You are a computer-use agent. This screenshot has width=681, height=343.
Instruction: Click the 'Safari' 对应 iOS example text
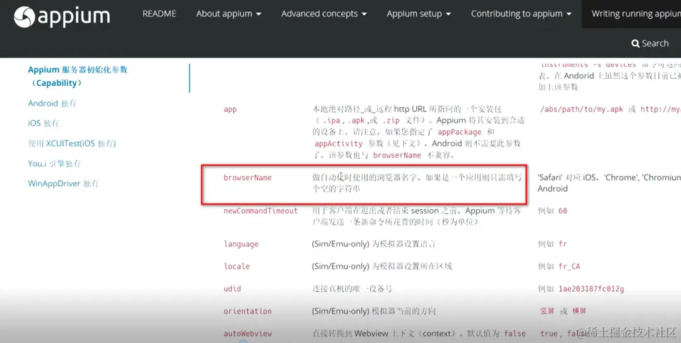pyautogui.click(x=567, y=178)
